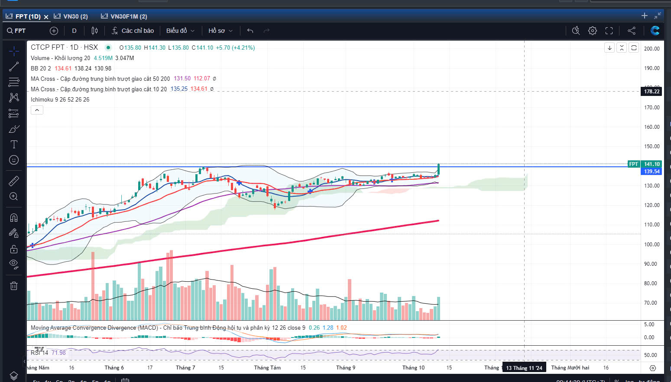
Task: Open the Các chỉ báo indicators dialog
Action: click(133, 31)
